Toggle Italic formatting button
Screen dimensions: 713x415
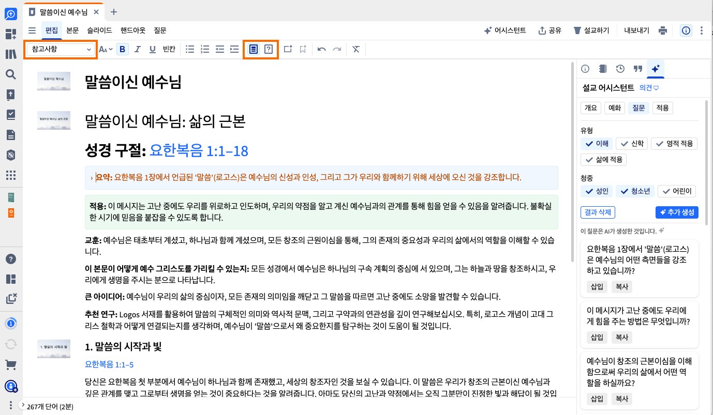[x=138, y=49]
